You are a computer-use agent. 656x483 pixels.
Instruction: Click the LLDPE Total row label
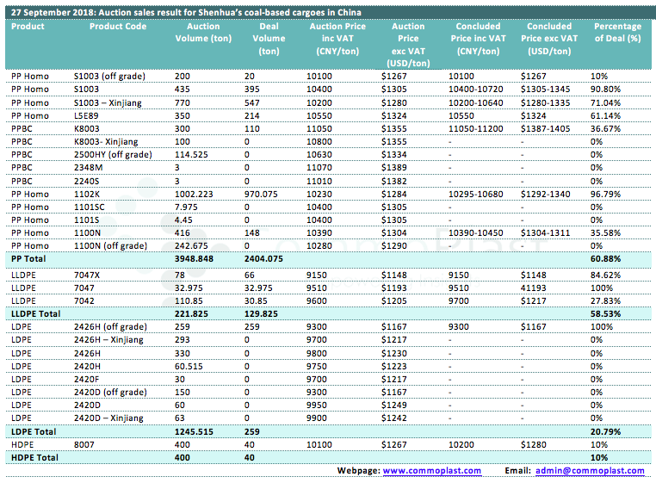[36, 314]
